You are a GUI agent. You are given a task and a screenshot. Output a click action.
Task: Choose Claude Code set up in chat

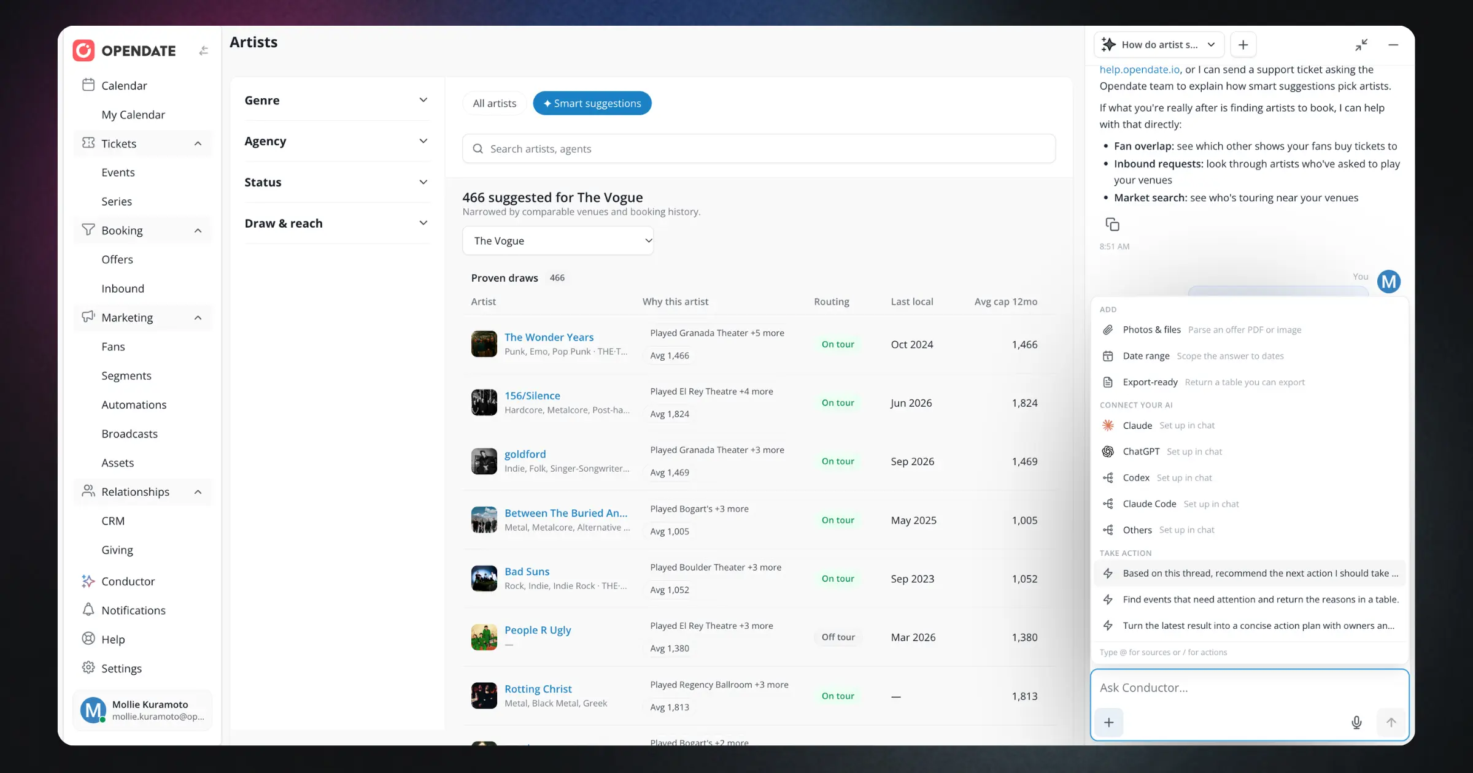click(x=1250, y=504)
